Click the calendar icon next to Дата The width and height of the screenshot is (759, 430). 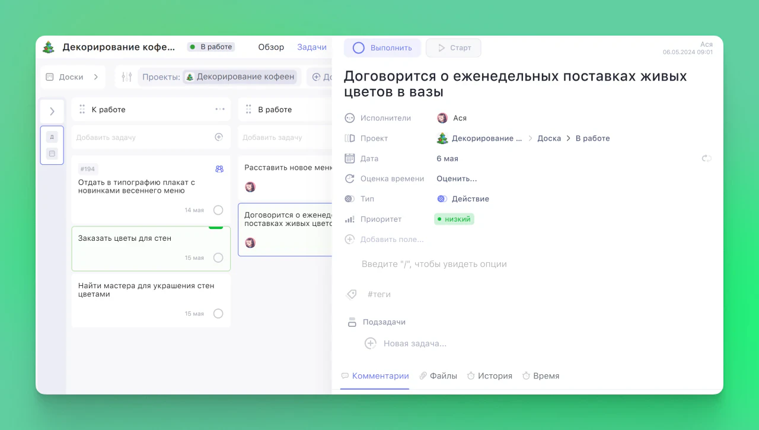350,158
